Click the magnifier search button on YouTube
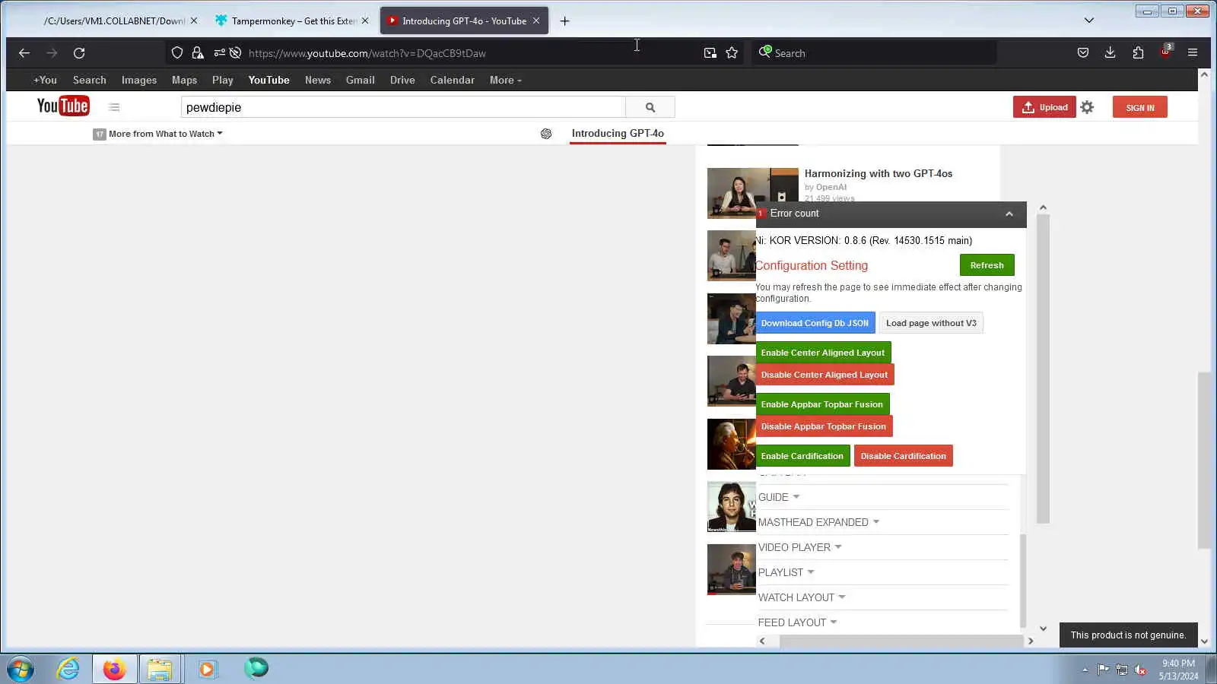1217x684 pixels. pyautogui.click(x=650, y=108)
